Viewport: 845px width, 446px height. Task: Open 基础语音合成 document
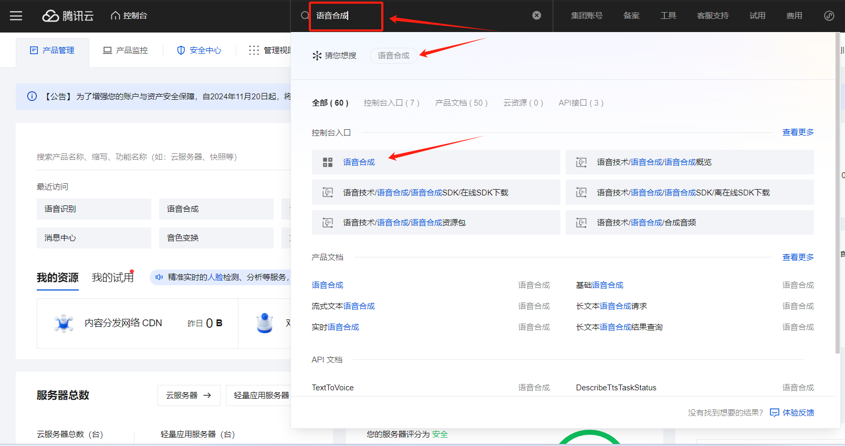tap(600, 285)
